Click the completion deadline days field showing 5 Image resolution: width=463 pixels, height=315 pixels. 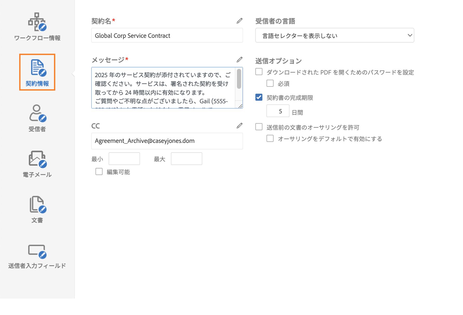click(x=278, y=111)
